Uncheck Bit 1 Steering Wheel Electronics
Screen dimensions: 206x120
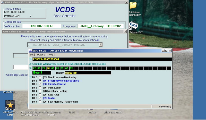tap(40, 81)
